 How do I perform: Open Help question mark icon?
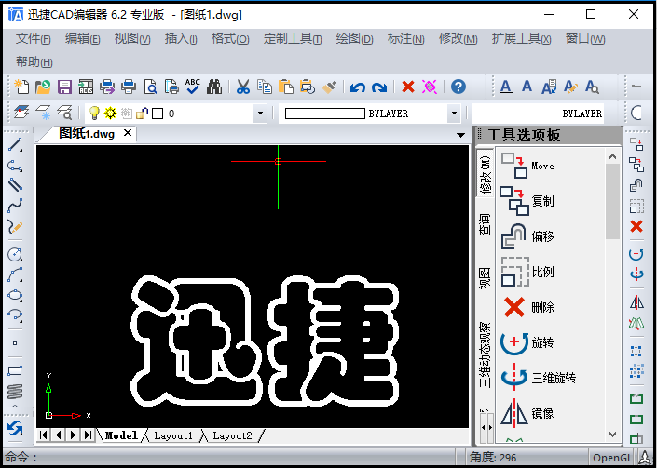[x=459, y=87]
